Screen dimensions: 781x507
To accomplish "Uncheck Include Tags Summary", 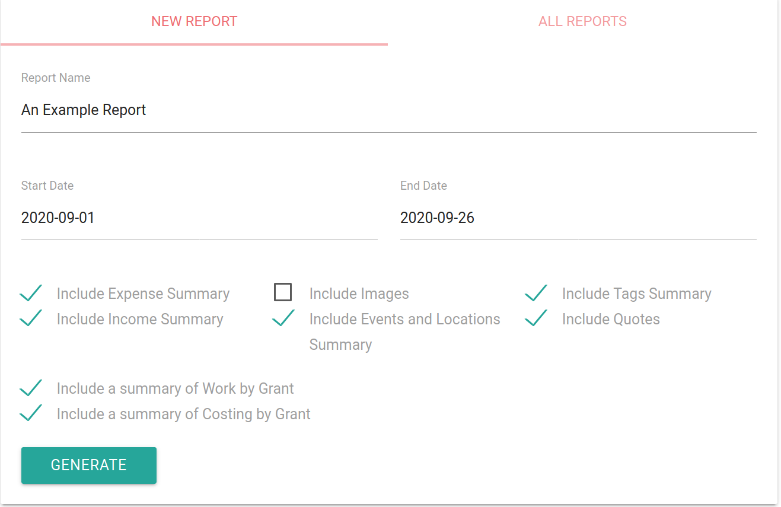I will click(x=536, y=292).
